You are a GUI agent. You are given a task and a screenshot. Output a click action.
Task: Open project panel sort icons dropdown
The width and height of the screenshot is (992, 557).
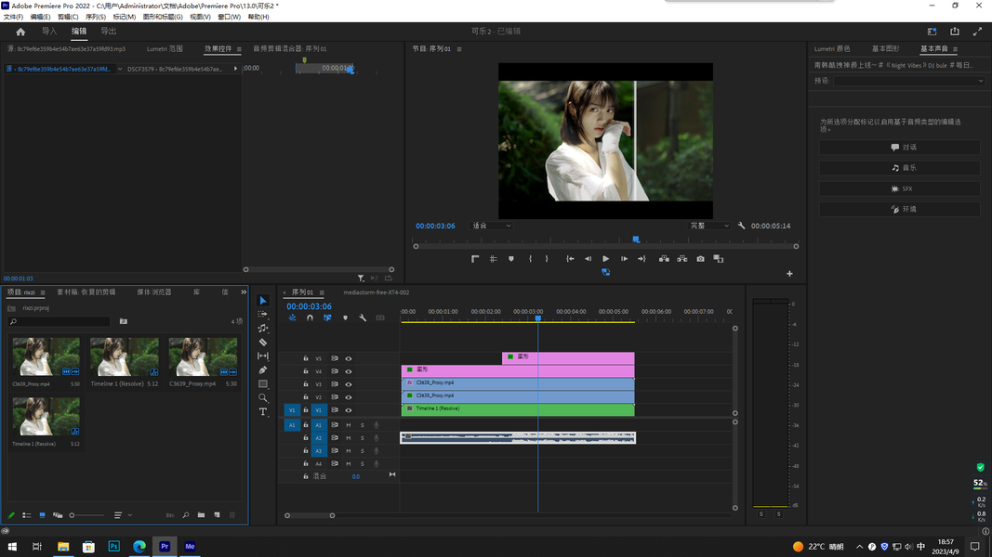123,515
